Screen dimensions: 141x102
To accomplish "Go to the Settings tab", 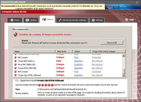I will tap(97, 20).
